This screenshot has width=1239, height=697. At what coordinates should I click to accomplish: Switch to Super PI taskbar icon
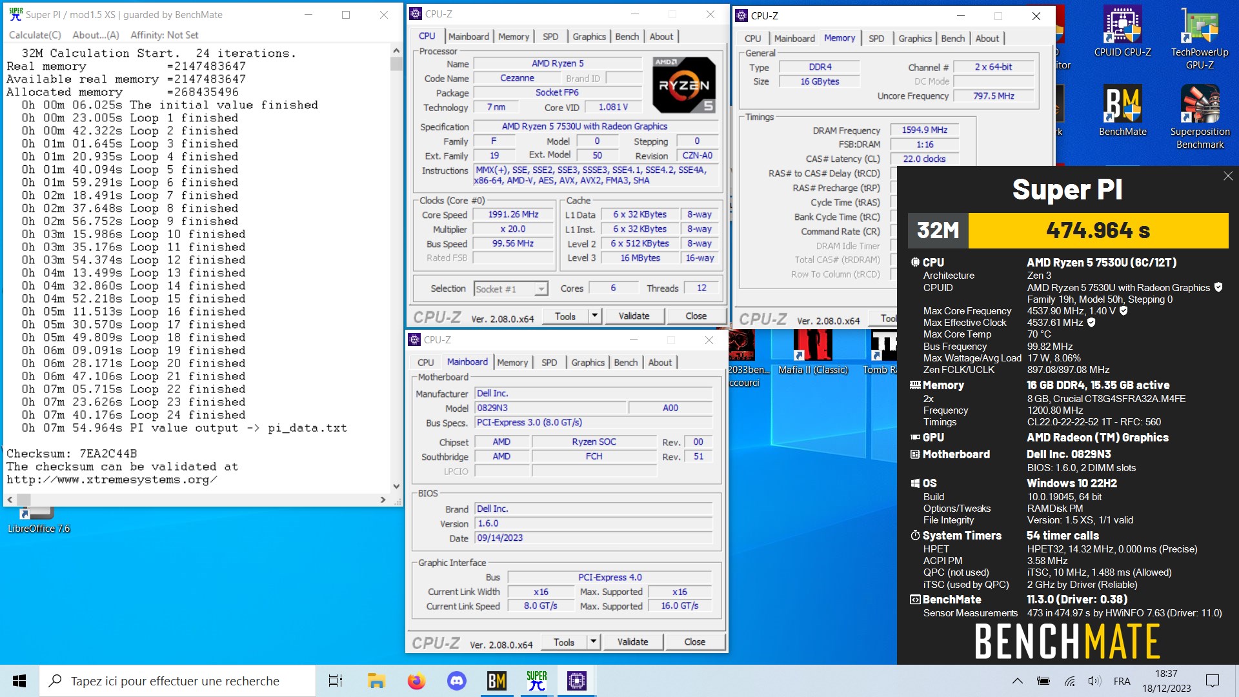point(536,681)
